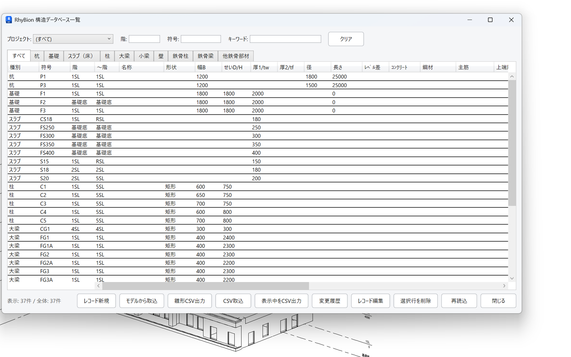Image resolution: width=571 pixels, height=357 pixels.
Task: Focus the 階 filter input field
Action: 144,39
